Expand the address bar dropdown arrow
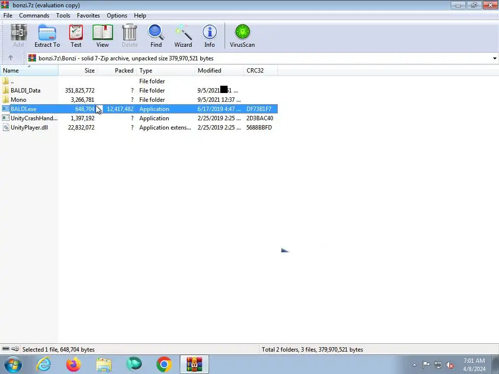 point(495,58)
